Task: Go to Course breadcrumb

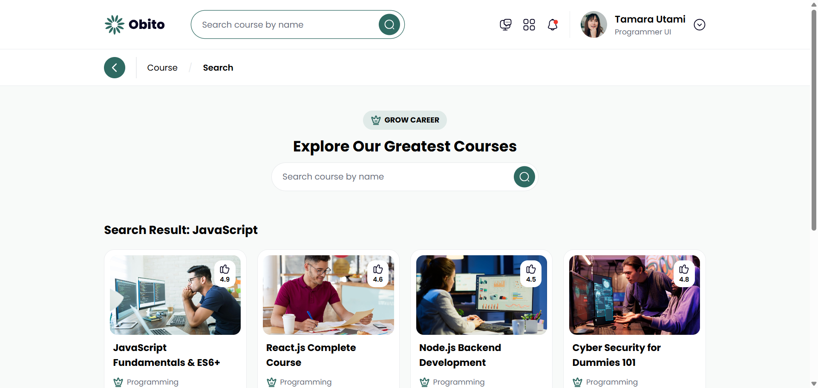Action: [162, 68]
